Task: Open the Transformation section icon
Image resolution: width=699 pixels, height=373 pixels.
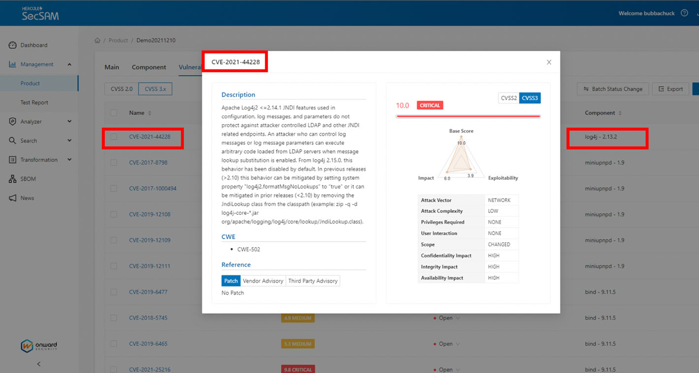Action: point(11,160)
